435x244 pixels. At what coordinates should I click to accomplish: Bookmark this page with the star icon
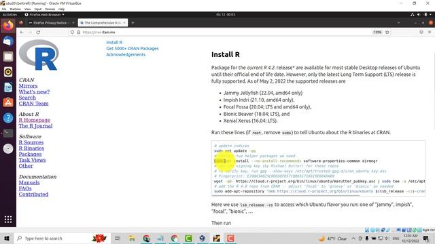(x=387, y=32)
